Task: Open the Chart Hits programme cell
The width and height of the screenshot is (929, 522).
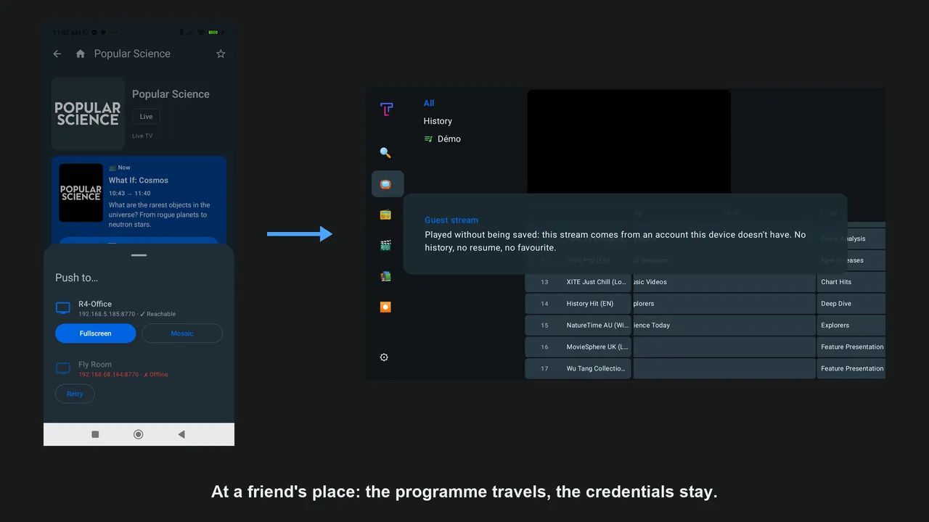Action: 851,282
